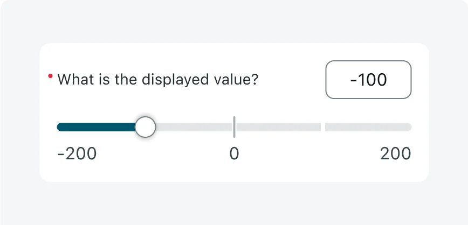The width and height of the screenshot is (468, 225).
Task: Click the zero tick mark on the slider
Action: point(234,126)
